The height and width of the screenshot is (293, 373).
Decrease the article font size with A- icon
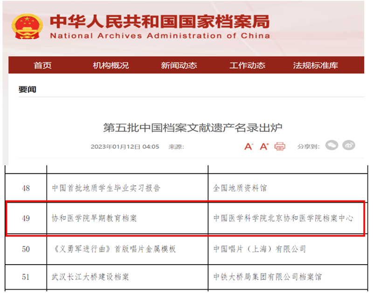249,146
